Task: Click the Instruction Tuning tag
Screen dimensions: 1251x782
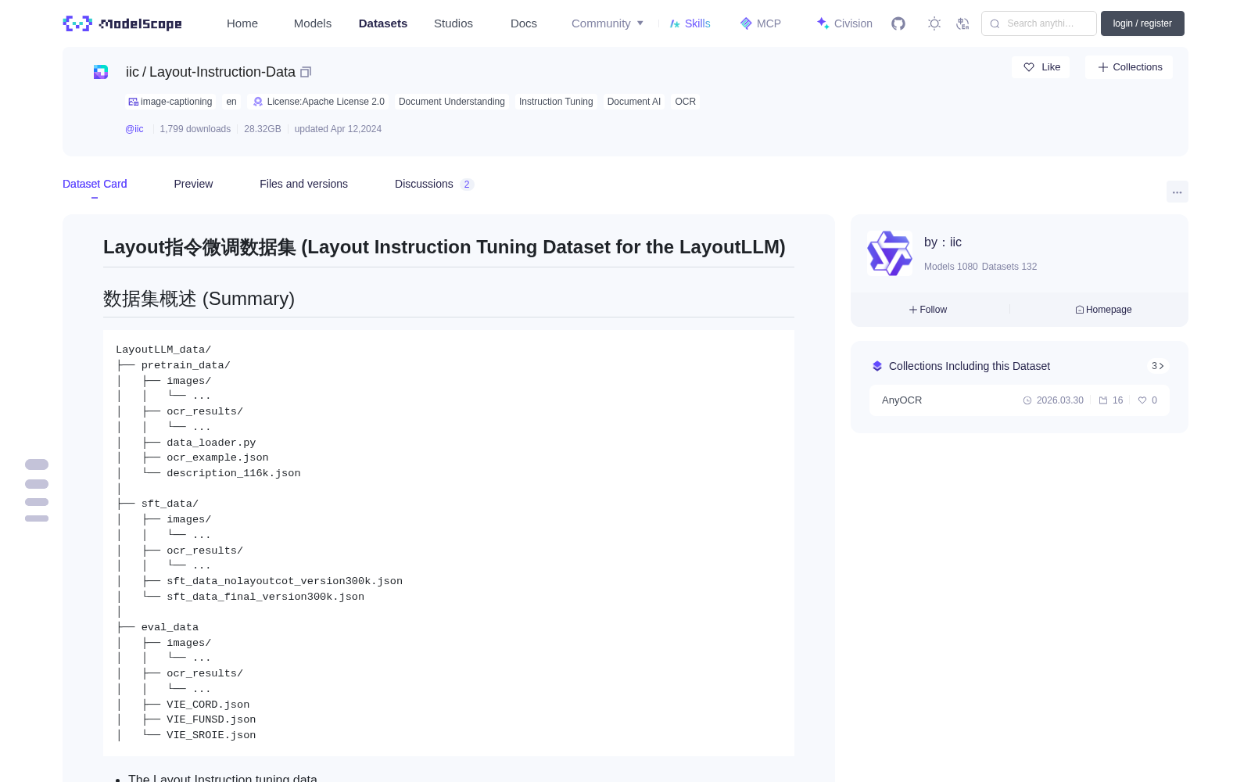Action: coord(556,102)
